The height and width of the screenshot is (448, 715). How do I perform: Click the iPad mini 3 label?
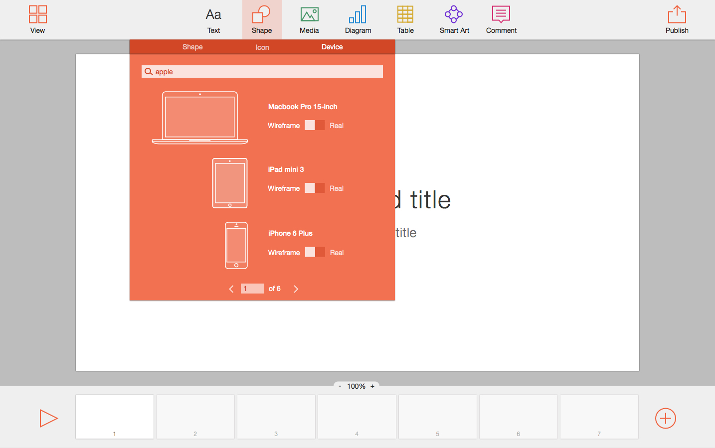click(x=286, y=169)
